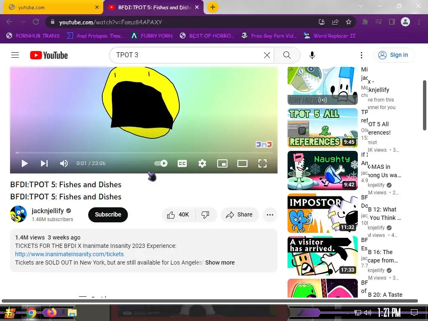Open the player settings gear

click(202, 163)
